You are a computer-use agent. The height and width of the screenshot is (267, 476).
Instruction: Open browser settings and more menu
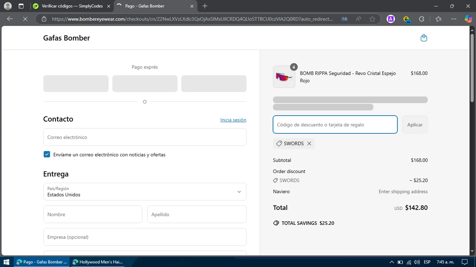(x=454, y=19)
